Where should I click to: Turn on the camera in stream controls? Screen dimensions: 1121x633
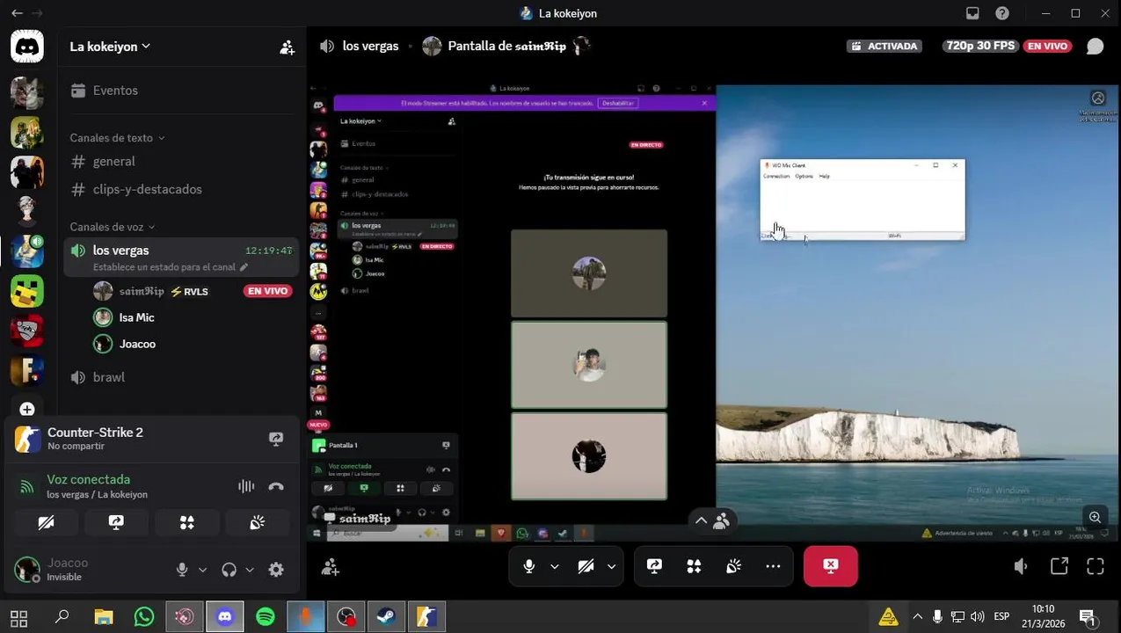click(586, 566)
